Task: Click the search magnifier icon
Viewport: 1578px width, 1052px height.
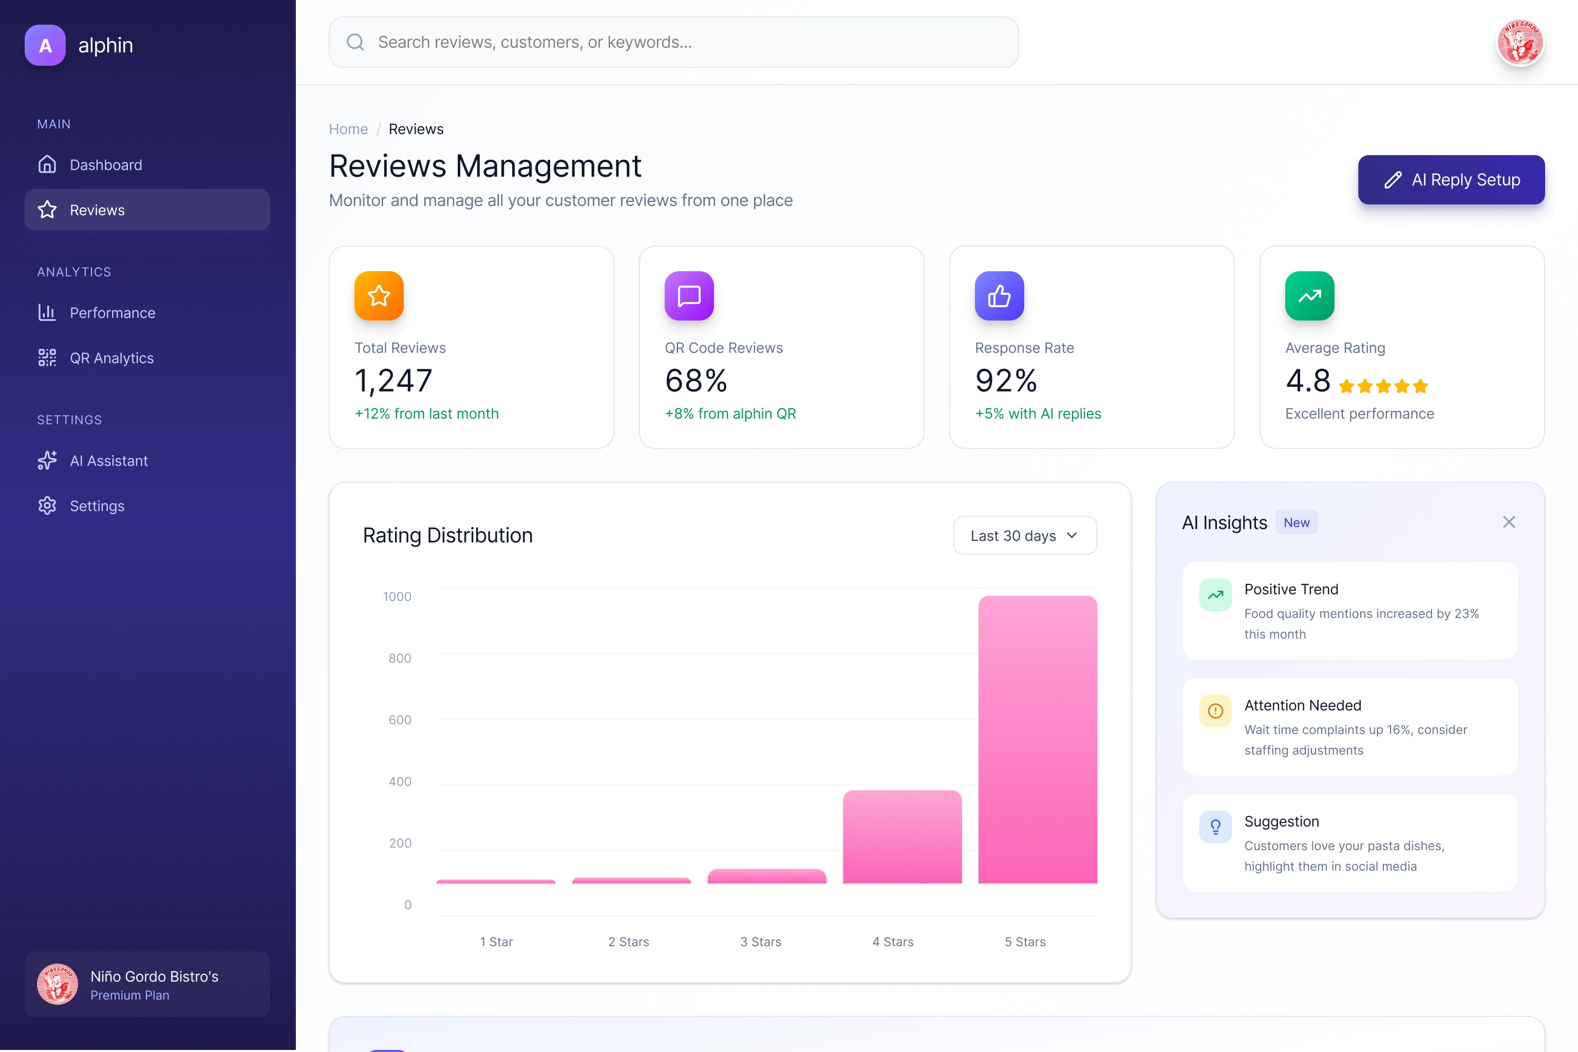Action: [355, 42]
